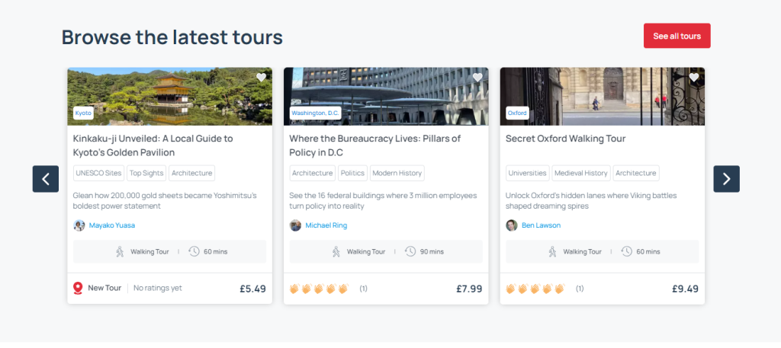781x348 pixels.
Task: Click the Medieval History tag
Action: point(580,174)
